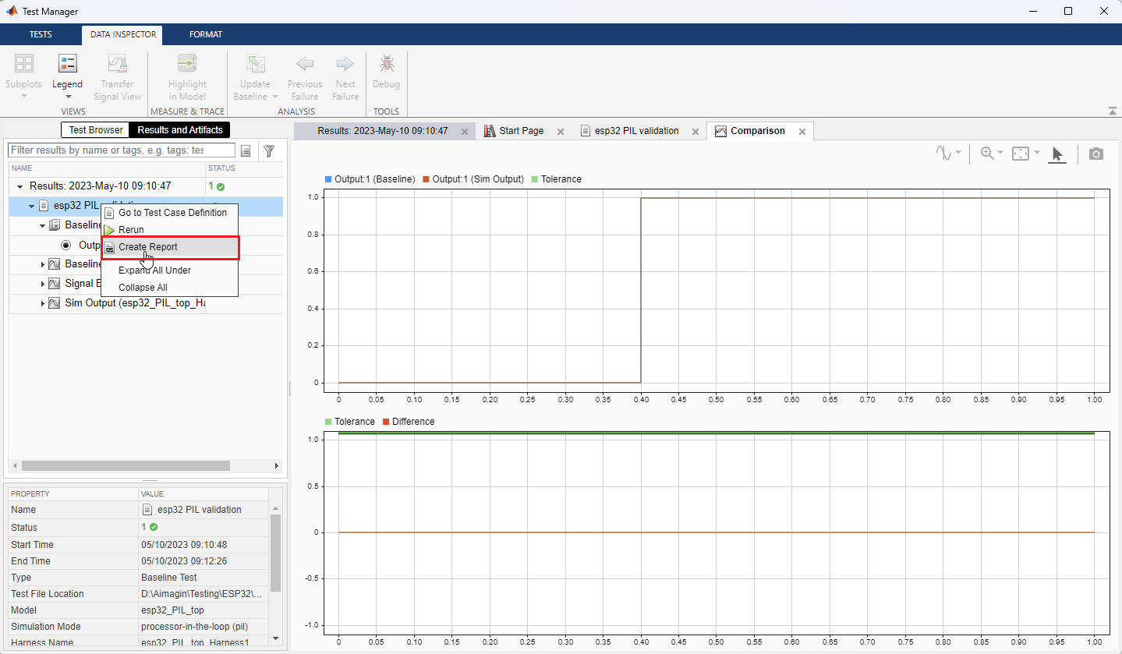Switch to Test Browser view
This screenshot has height=654, width=1122.
pyautogui.click(x=96, y=130)
